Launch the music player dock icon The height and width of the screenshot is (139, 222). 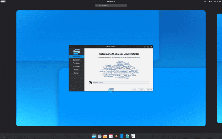(x=116, y=136)
